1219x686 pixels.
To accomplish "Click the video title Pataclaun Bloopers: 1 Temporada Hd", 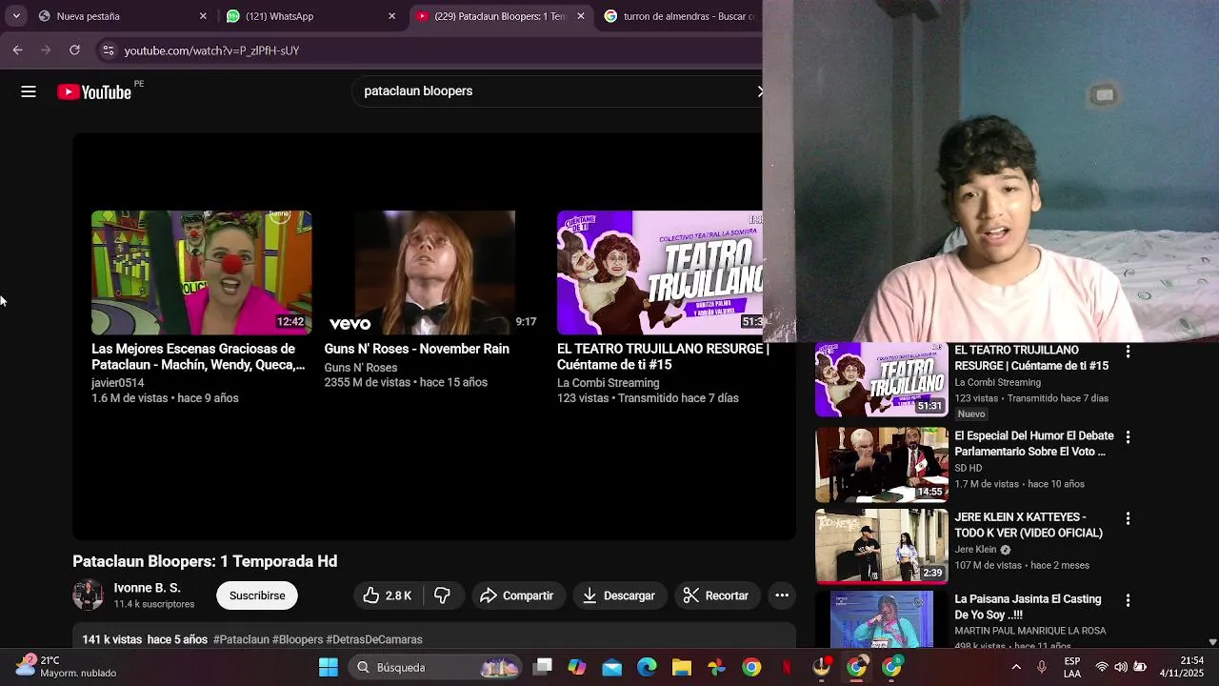I will tap(205, 561).
